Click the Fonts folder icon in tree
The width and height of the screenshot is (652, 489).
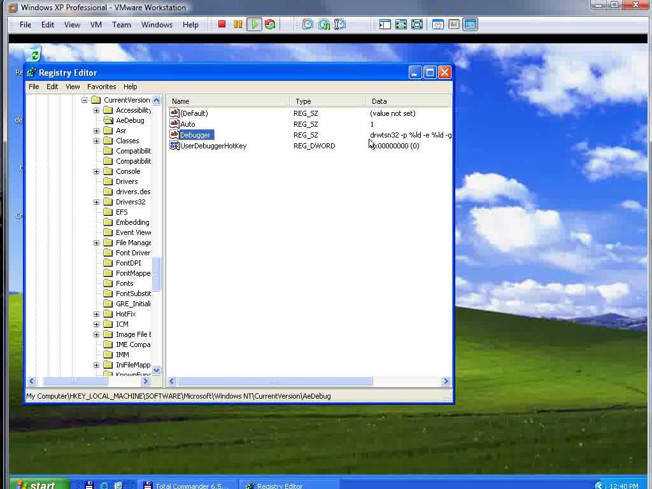pos(108,283)
